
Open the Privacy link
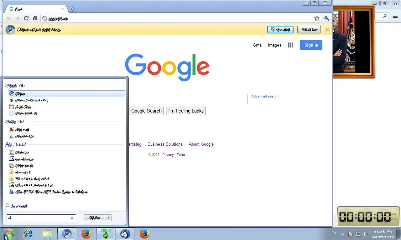pyautogui.click(x=168, y=155)
